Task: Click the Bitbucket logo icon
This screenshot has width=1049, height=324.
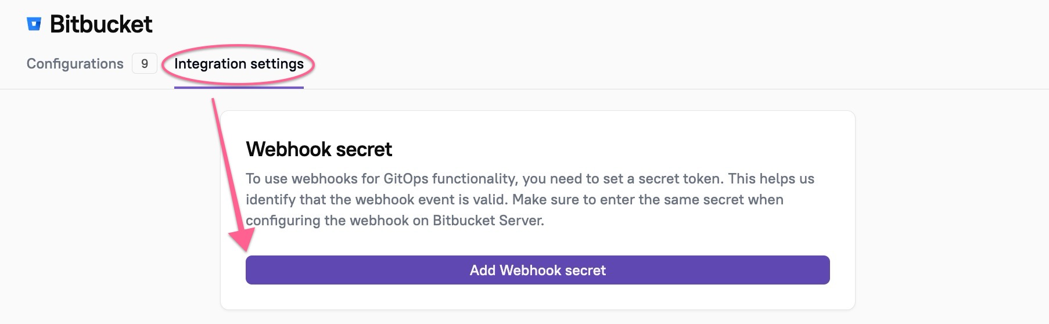Action: pyautogui.click(x=34, y=24)
